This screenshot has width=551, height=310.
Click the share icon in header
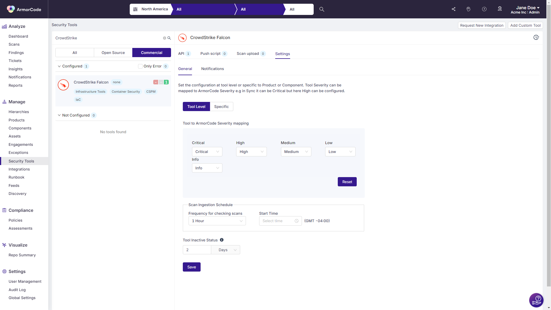[x=453, y=9]
